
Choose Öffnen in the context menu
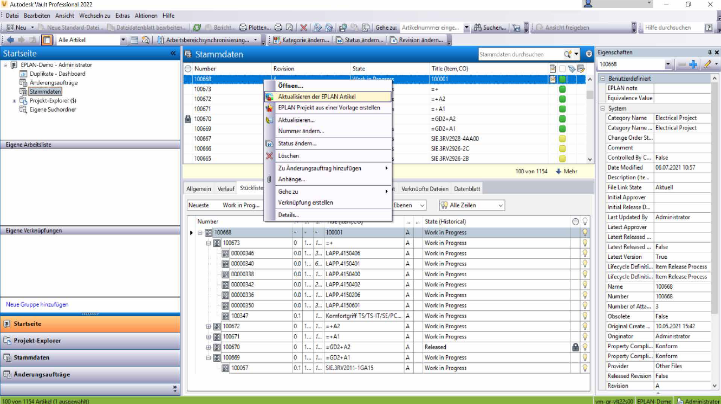[x=327, y=86]
